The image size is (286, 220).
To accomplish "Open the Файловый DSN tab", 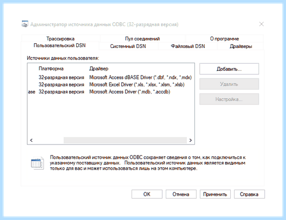I will point(188,46).
